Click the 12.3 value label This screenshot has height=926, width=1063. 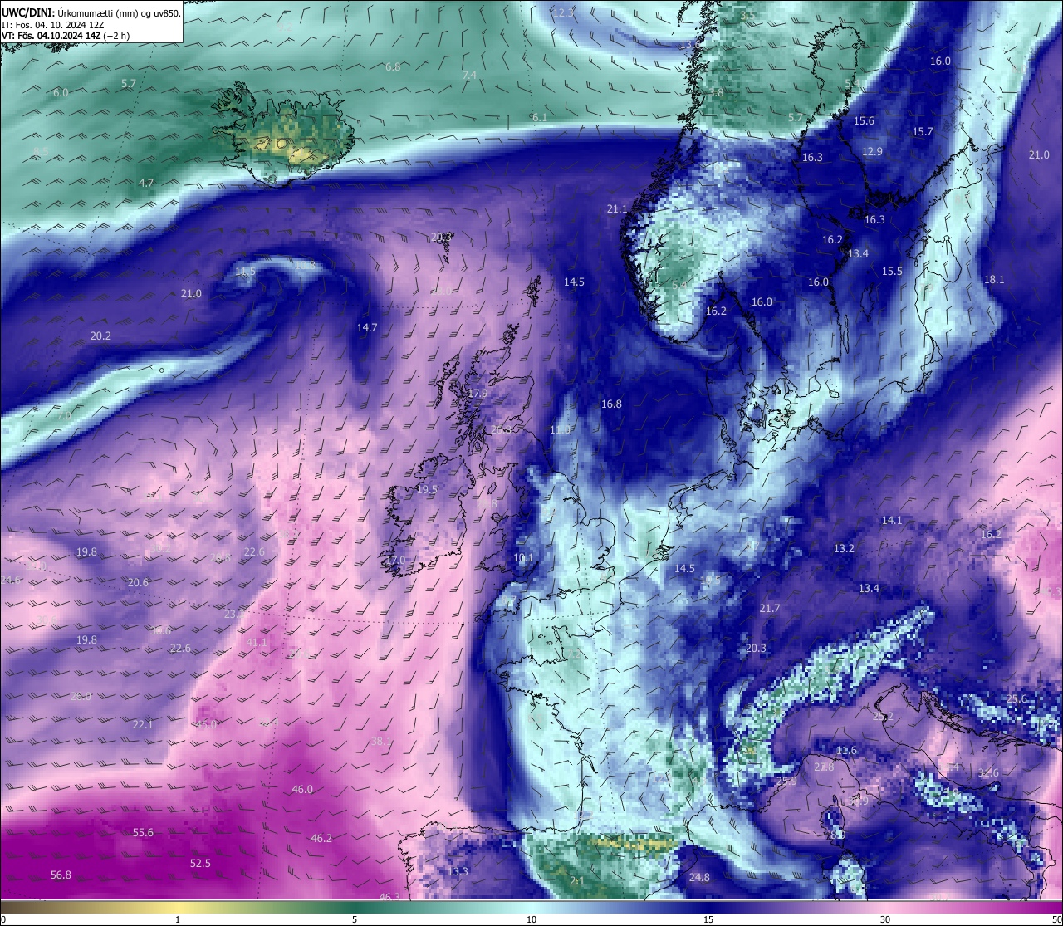click(x=563, y=12)
